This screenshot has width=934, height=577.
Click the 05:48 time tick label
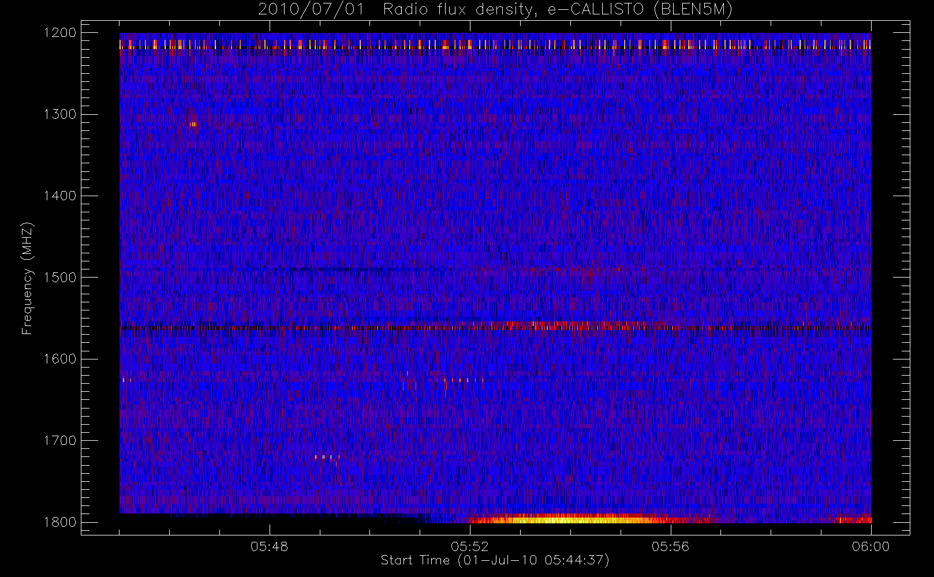tap(269, 546)
